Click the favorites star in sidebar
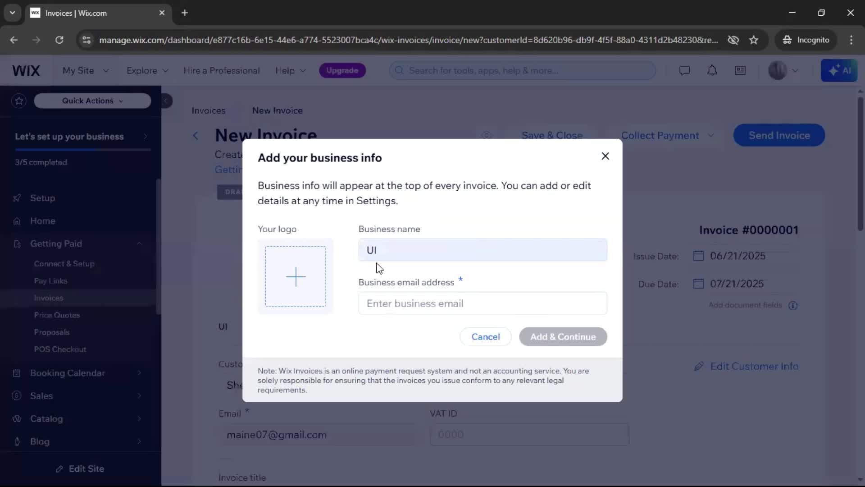This screenshot has height=487, width=865. 19,101
